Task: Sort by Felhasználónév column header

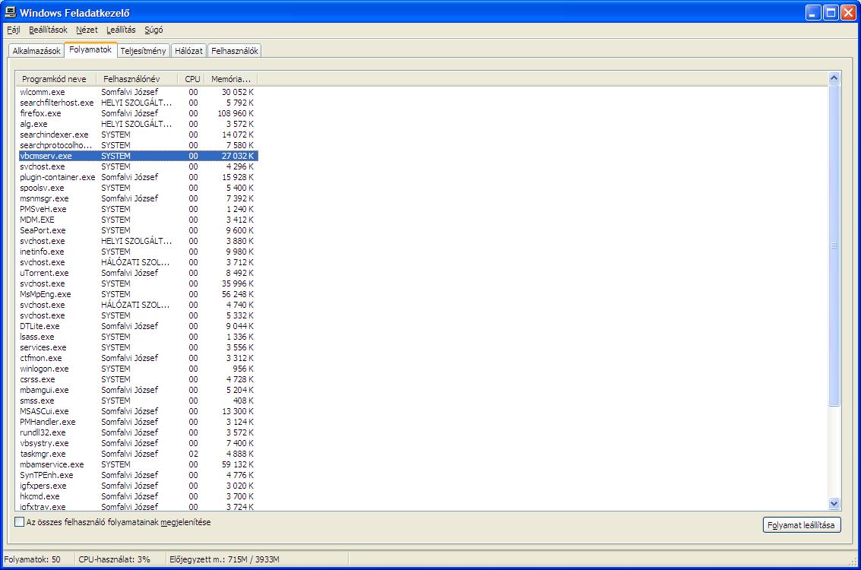Action: (x=137, y=79)
